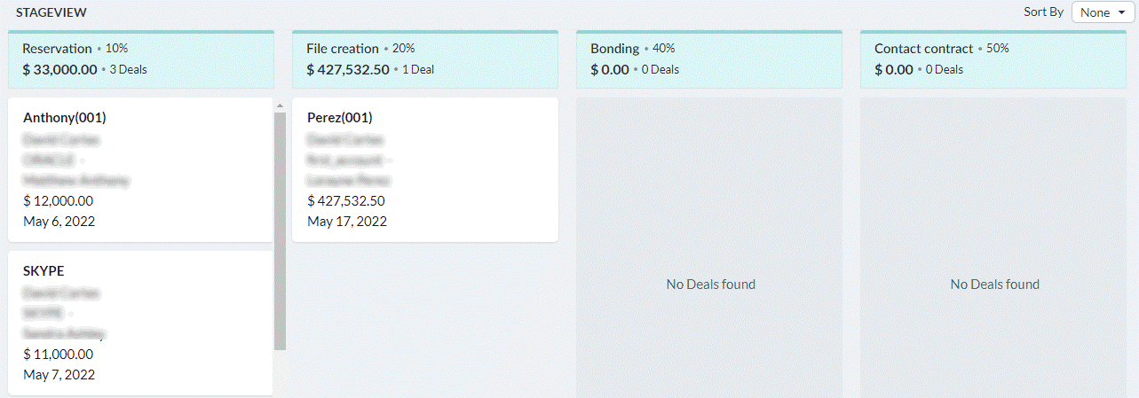Click the $ 427,532.50 total in File creation header
The width and height of the screenshot is (1139, 398).
pos(348,69)
